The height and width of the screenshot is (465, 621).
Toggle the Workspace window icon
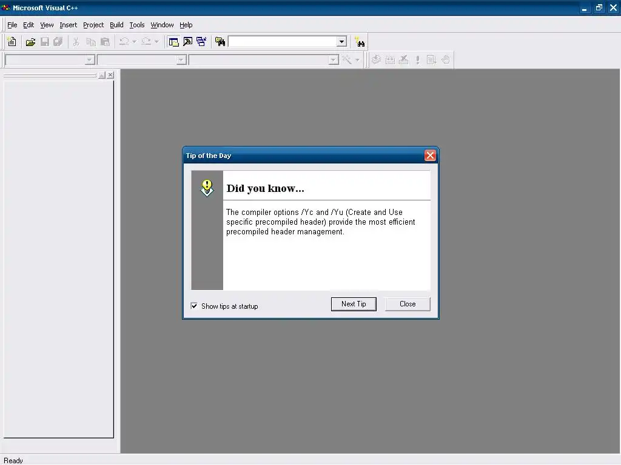point(173,42)
